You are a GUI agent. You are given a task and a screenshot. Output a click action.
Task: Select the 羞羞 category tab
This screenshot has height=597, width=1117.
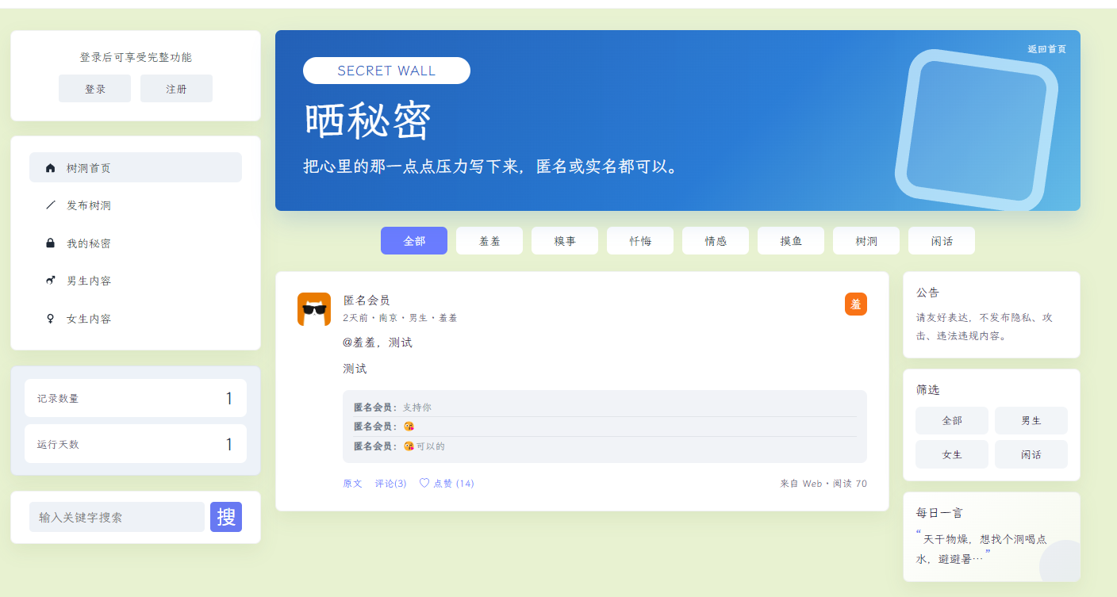coord(489,241)
